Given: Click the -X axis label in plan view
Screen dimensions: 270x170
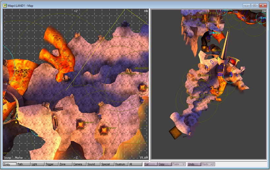Looking at the screenshot, I should (6, 84).
